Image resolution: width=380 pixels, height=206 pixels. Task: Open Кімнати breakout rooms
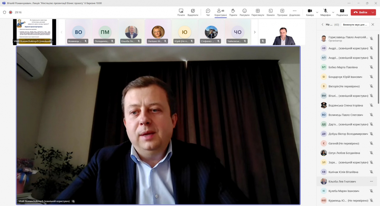(x=270, y=12)
